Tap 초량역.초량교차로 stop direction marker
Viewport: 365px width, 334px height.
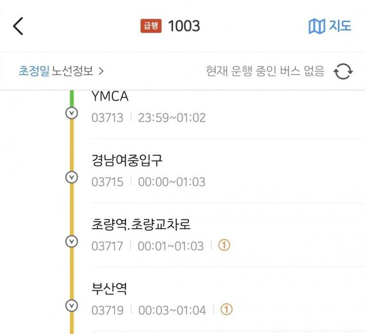71,241
